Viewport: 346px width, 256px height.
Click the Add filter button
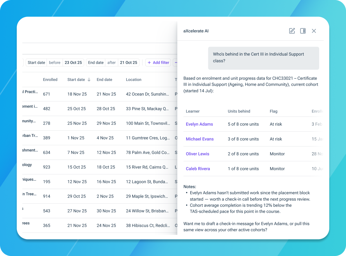(x=158, y=63)
